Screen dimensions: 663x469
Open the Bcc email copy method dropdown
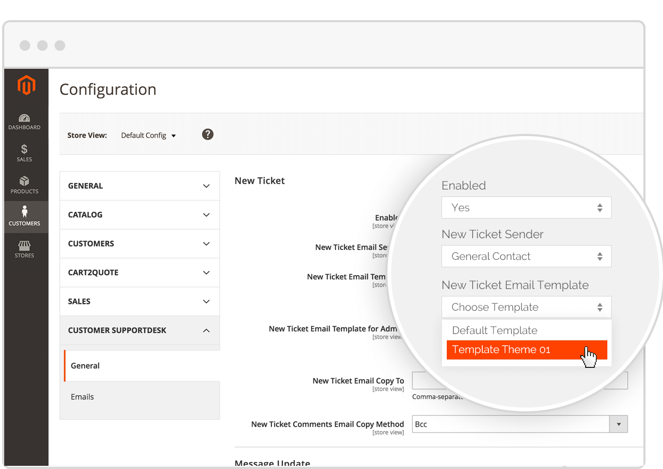(x=519, y=424)
